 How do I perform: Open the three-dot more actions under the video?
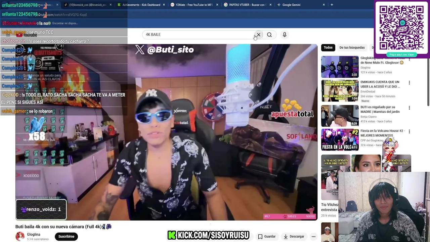(x=313, y=237)
